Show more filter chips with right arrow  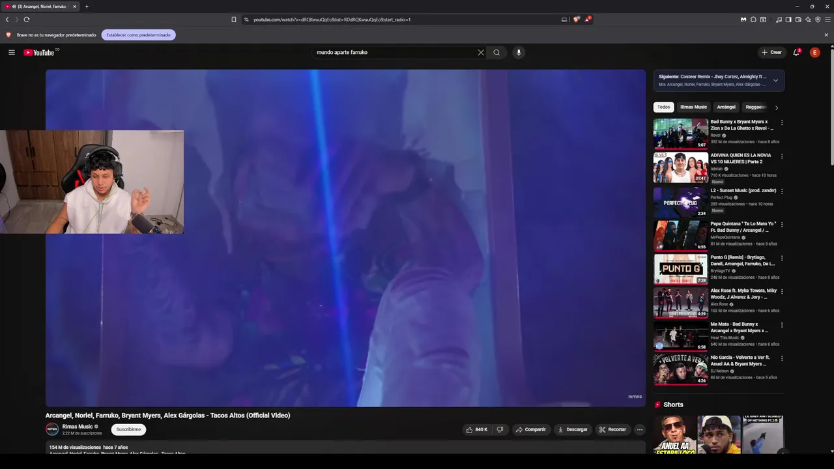[x=776, y=107]
